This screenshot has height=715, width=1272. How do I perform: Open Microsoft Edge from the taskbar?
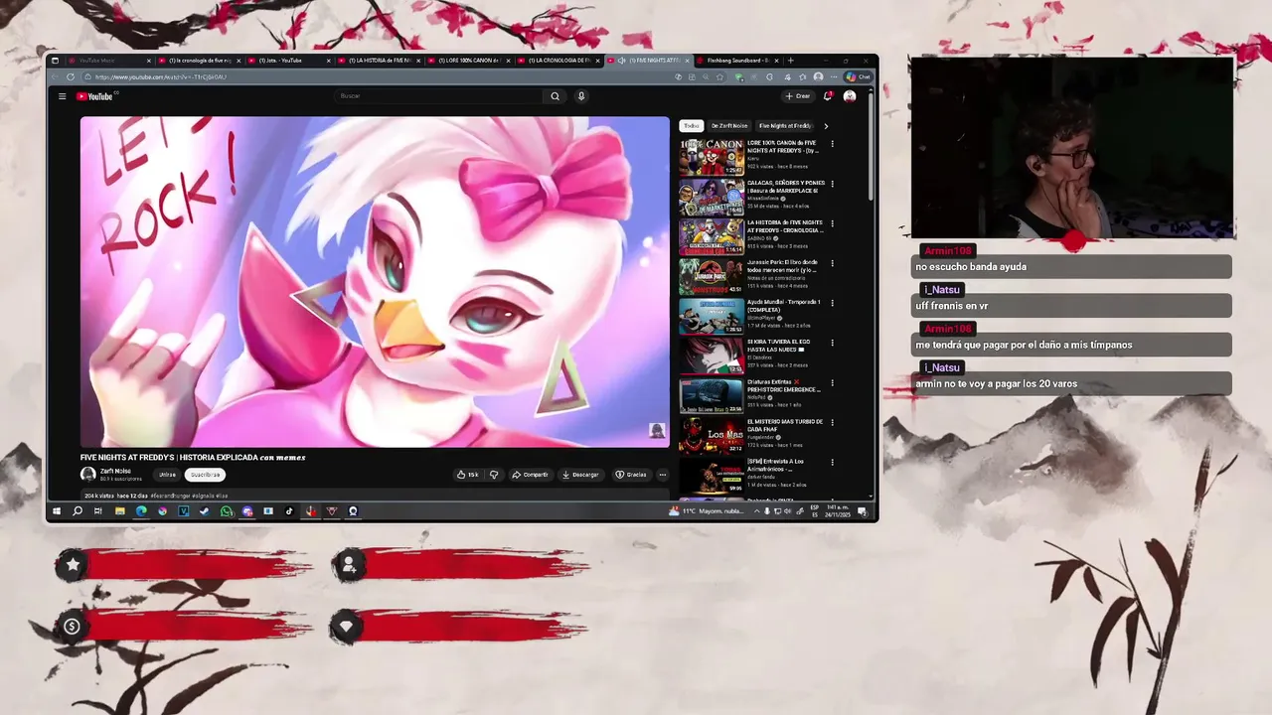[141, 511]
